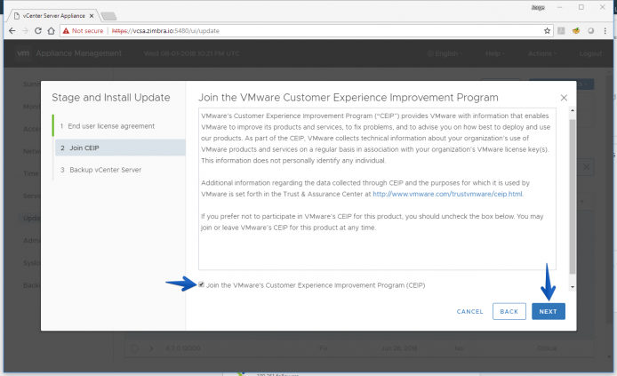Click the browser Forward arrow
This screenshot has height=376, width=617.
(25, 31)
